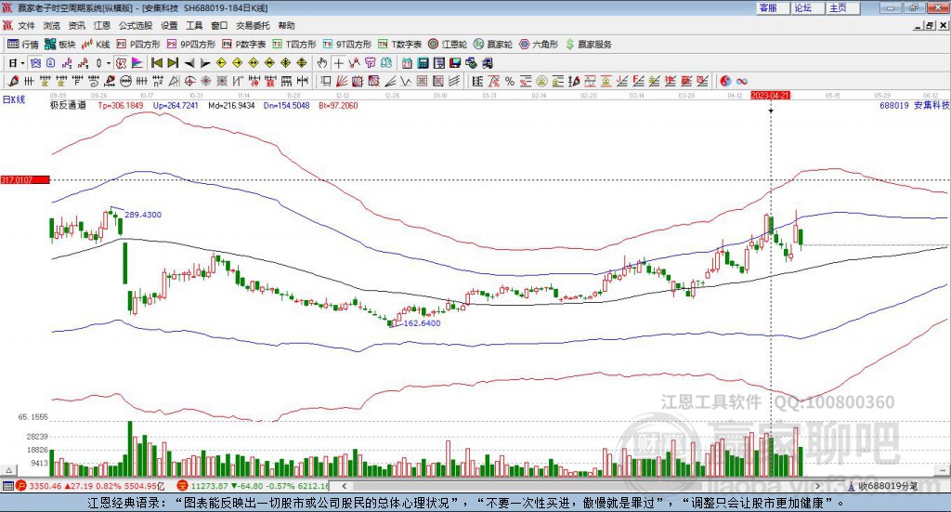Open the 行情 market quotes view
This screenshot has height=512, width=951.
point(22,45)
